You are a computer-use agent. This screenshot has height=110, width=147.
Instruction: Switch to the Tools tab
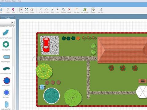pos(8,18)
